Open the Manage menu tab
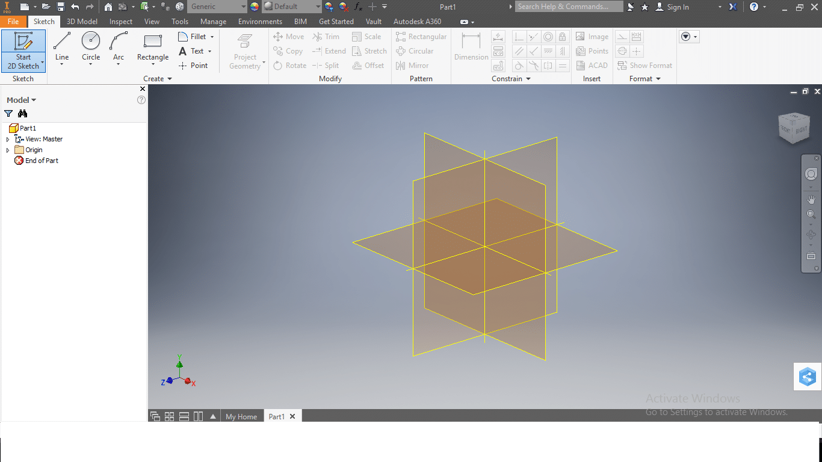 pyautogui.click(x=213, y=21)
